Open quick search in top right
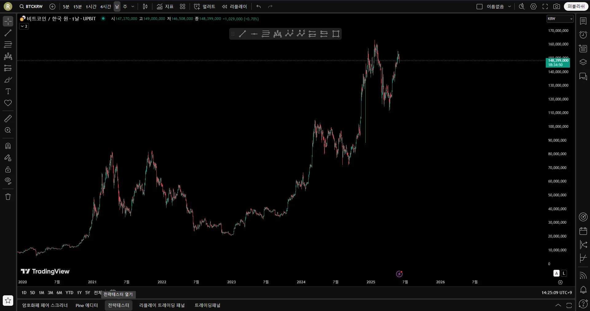The width and height of the screenshot is (590, 311). click(522, 6)
